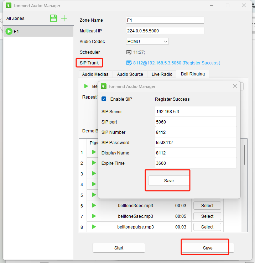
Task: Click Select for belltonepulse.mp3
Action: [x=207, y=227]
